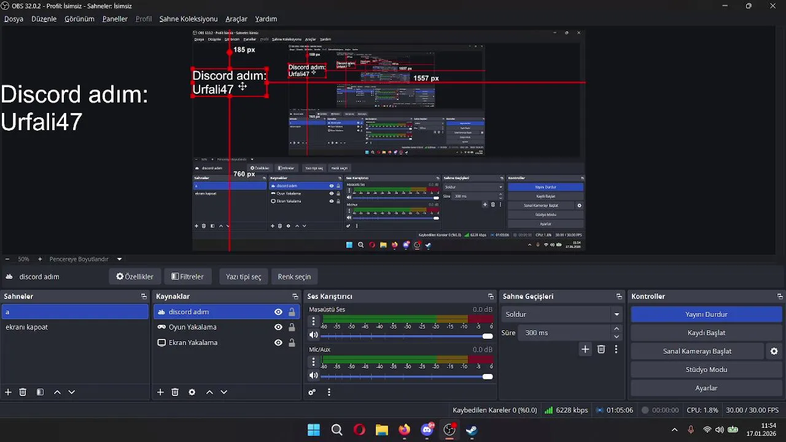Zoom in preview with plus icon
Image resolution: width=786 pixels, height=442 pixels.
[40, 259]
